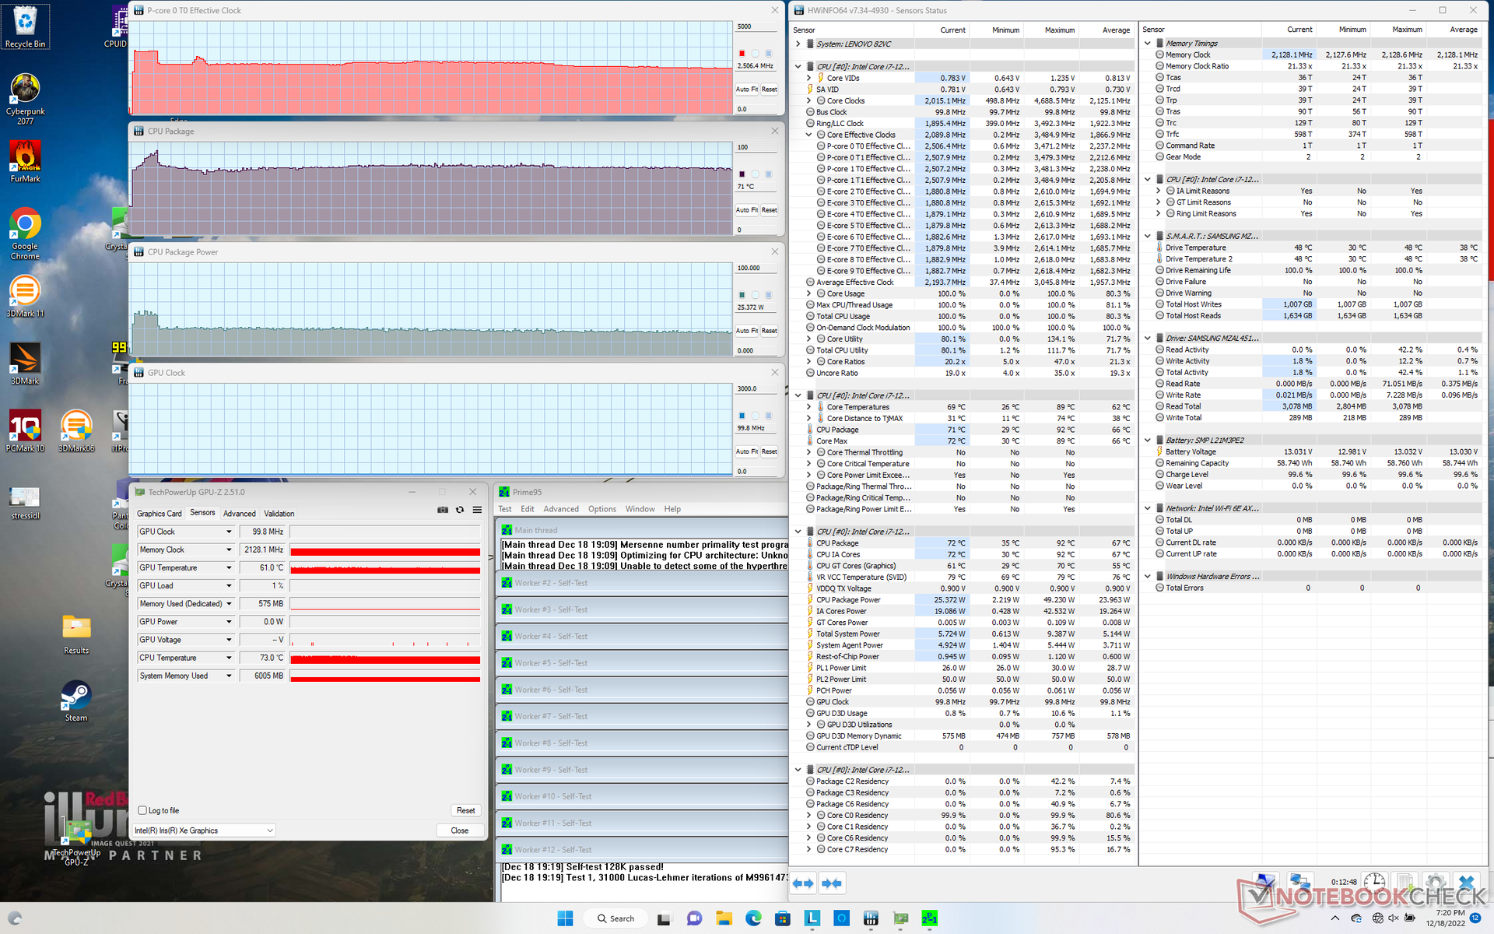
Task: Open the Intel Iris Xe Graphics device dropdown
Action: 270,830
